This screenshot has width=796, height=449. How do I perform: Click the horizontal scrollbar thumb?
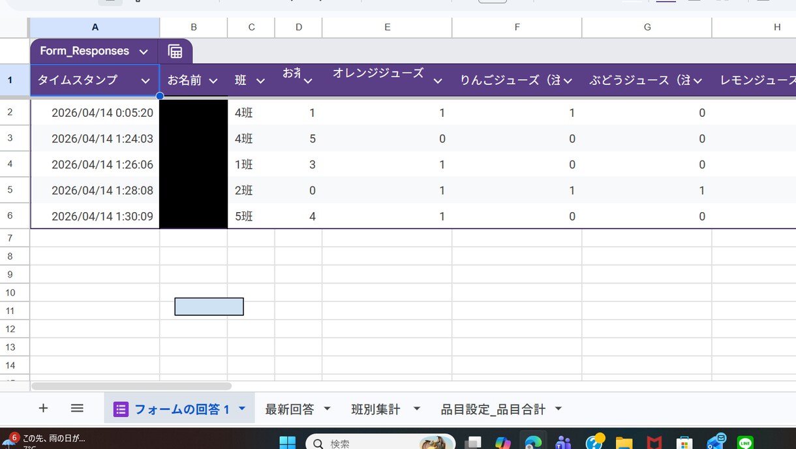131,386
